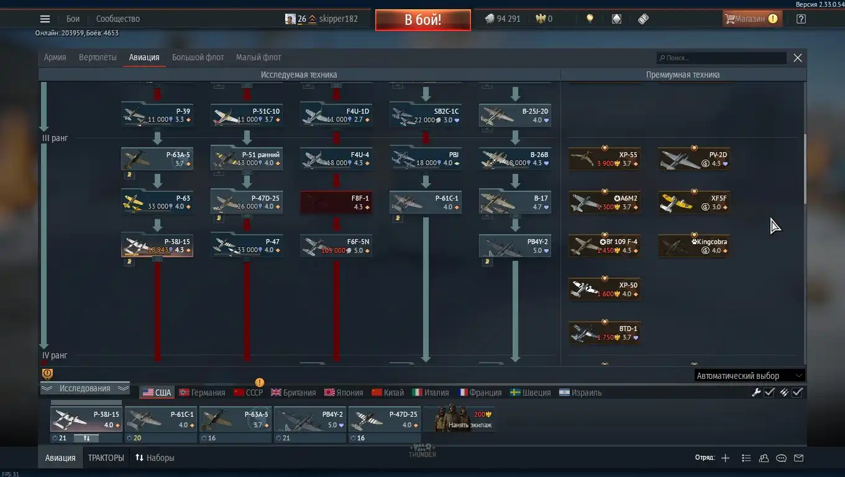The image size is (845, 477).
Task: Select the Британия nation tab
Action: (x=293, y=393)
